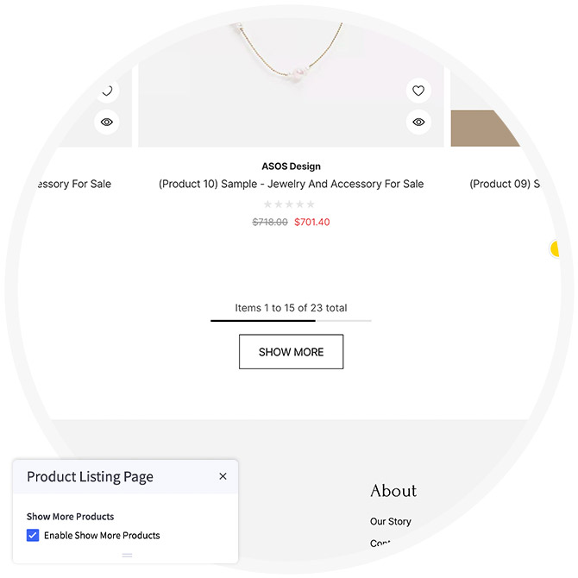Open the ASOS Design brand link
578x578 pixels.
pyautogui.click(x=291, y=166)
